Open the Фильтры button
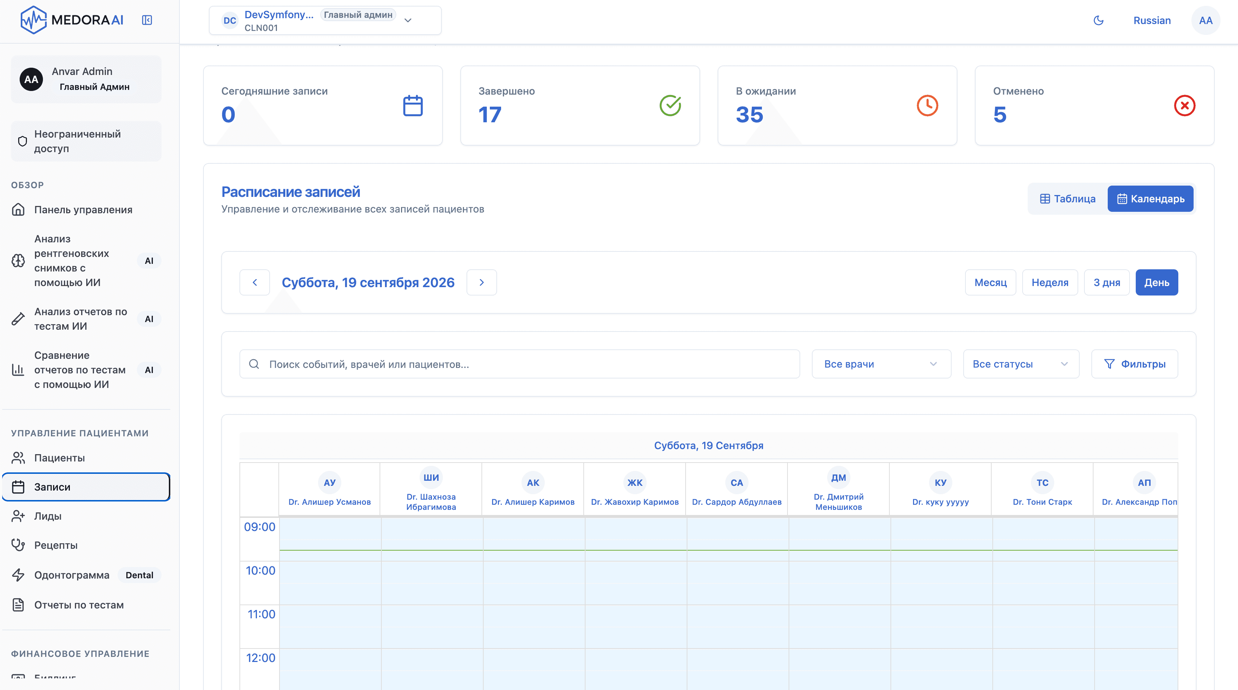Viewport: 1238px width, 690px height. click(1134, 364)
